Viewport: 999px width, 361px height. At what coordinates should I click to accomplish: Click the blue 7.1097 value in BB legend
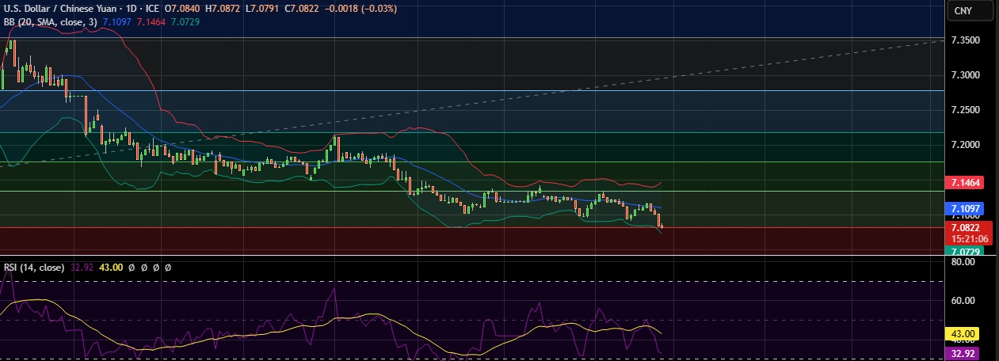click(118, 21)
